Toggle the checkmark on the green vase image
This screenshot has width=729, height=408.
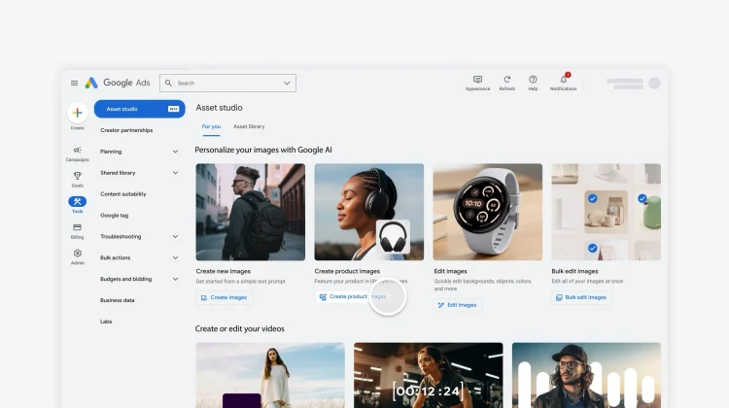tap(642, 198)
